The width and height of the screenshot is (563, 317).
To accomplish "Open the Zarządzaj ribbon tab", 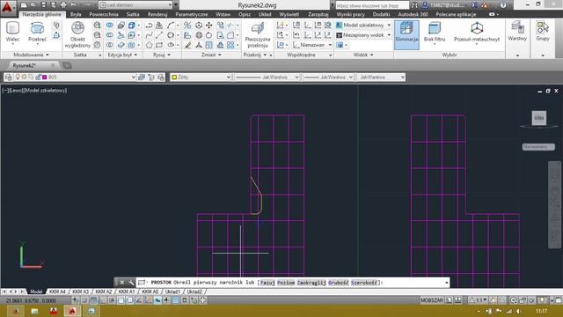I will point(318,14).
